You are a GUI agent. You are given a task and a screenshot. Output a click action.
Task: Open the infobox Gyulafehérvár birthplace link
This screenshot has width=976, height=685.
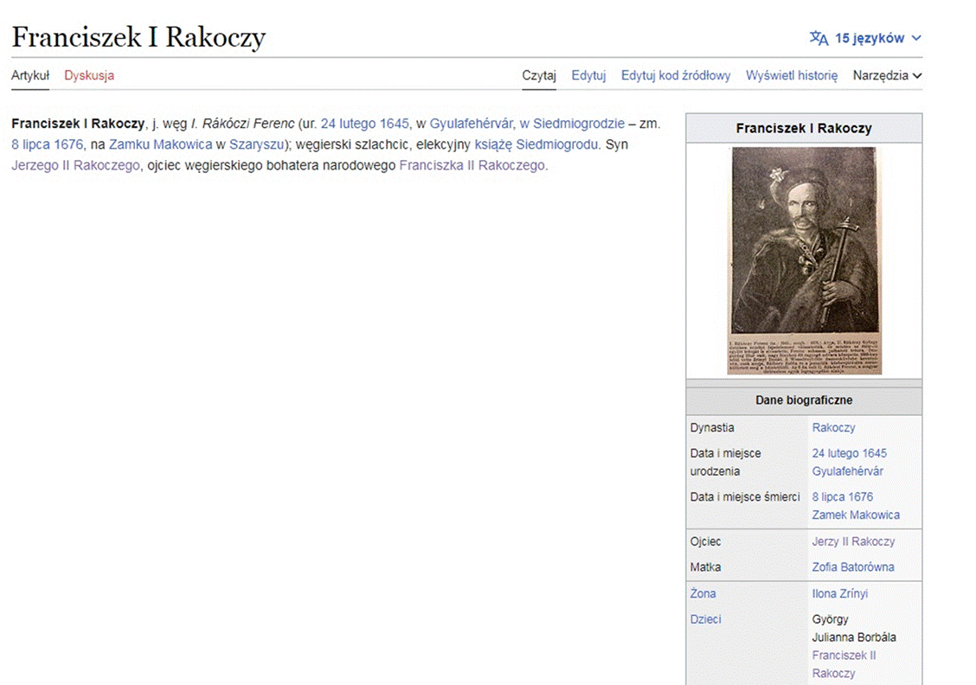[847, 471]
